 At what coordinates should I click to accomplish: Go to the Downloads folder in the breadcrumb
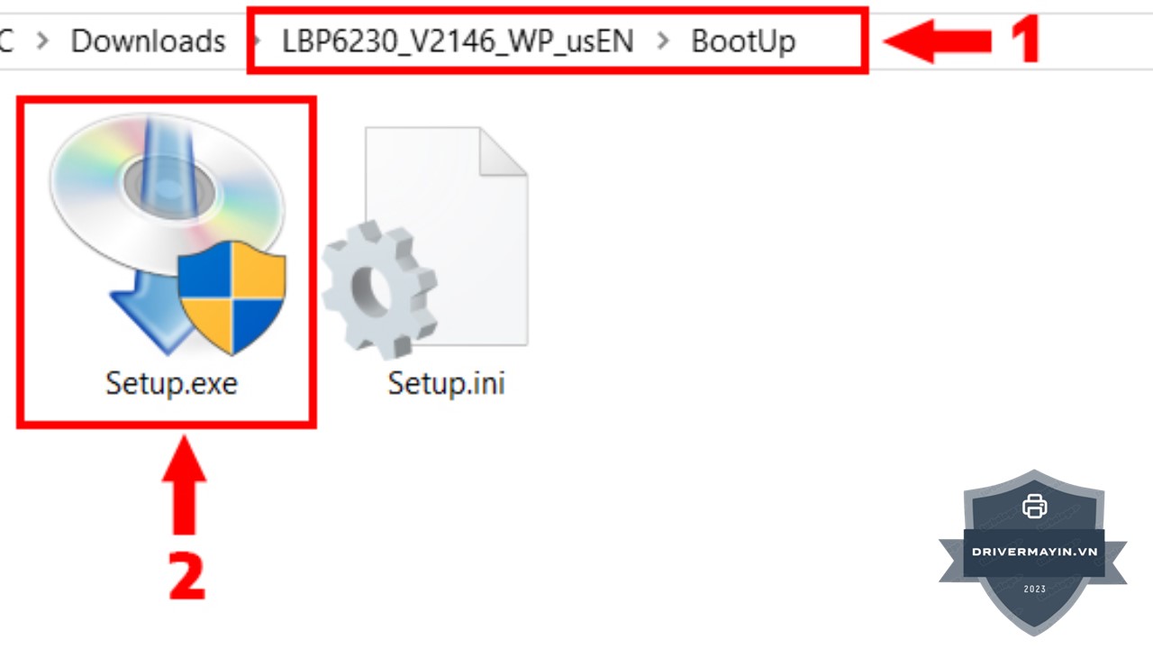148,41
